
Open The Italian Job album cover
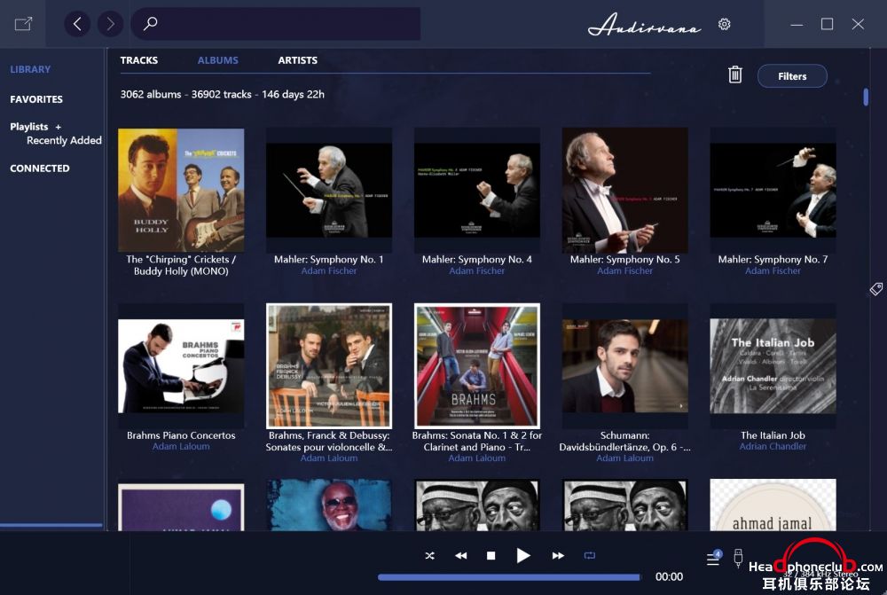[x=773, y=366]
